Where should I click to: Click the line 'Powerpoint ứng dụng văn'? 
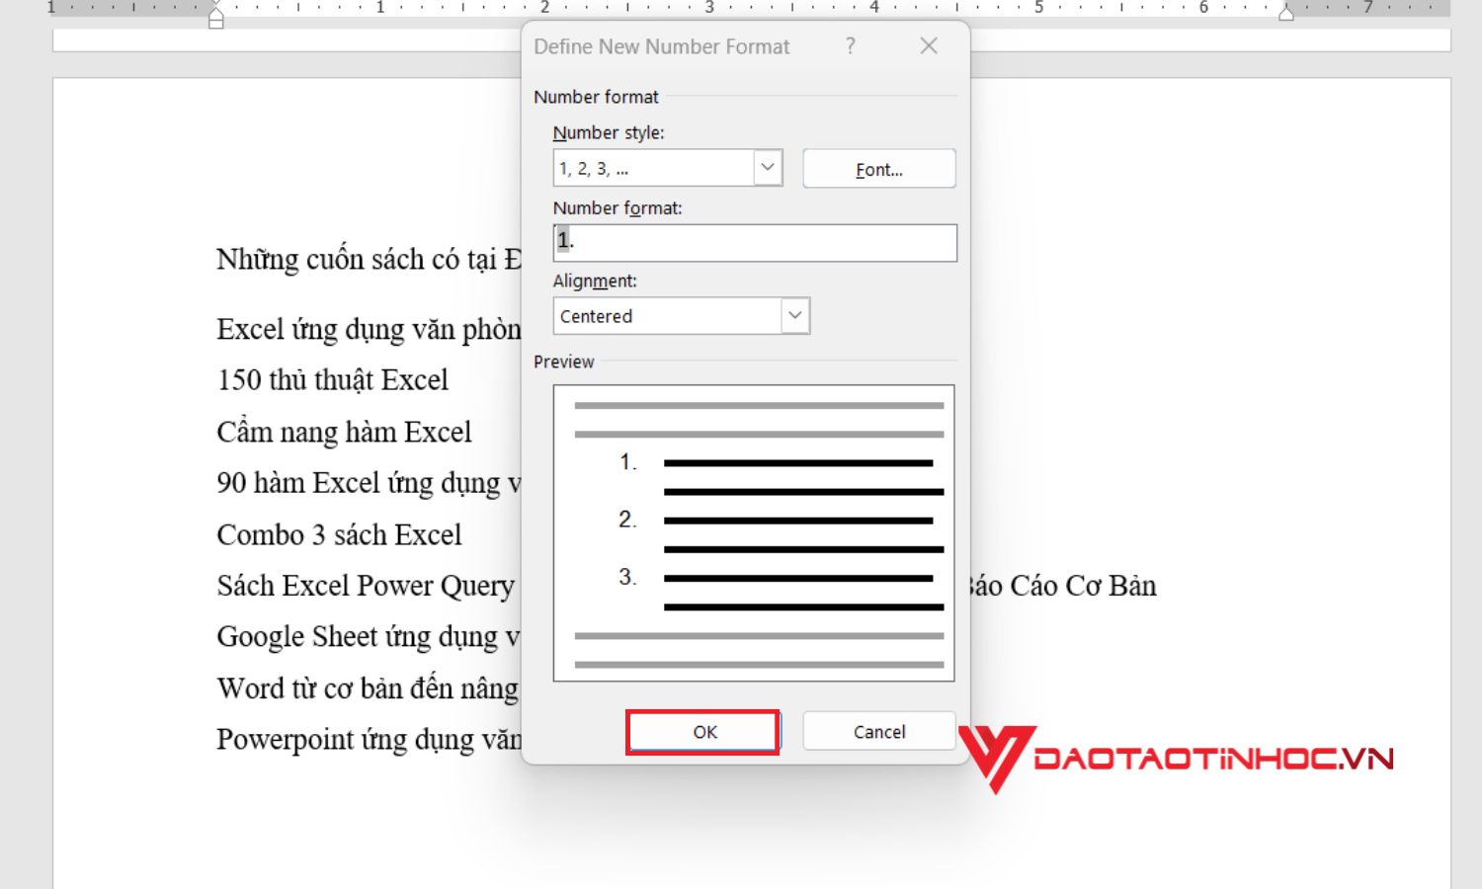click(366, 739)
